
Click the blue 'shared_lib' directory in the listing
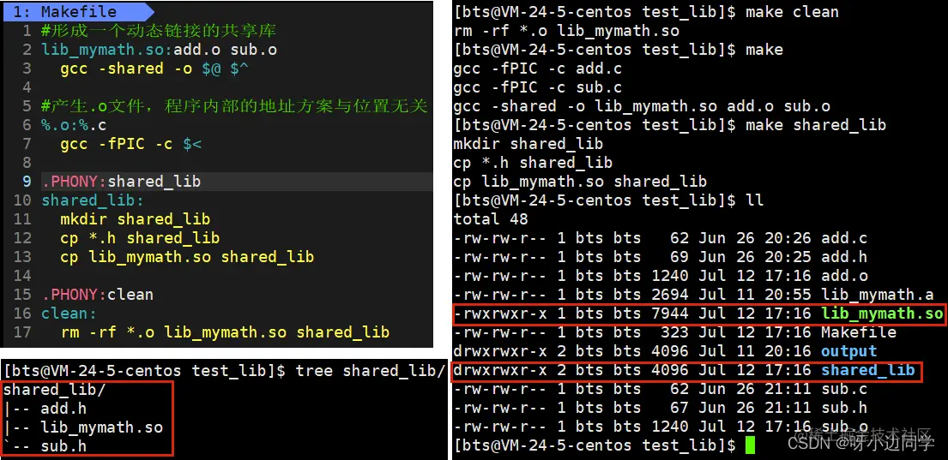[x=867, y=370]
